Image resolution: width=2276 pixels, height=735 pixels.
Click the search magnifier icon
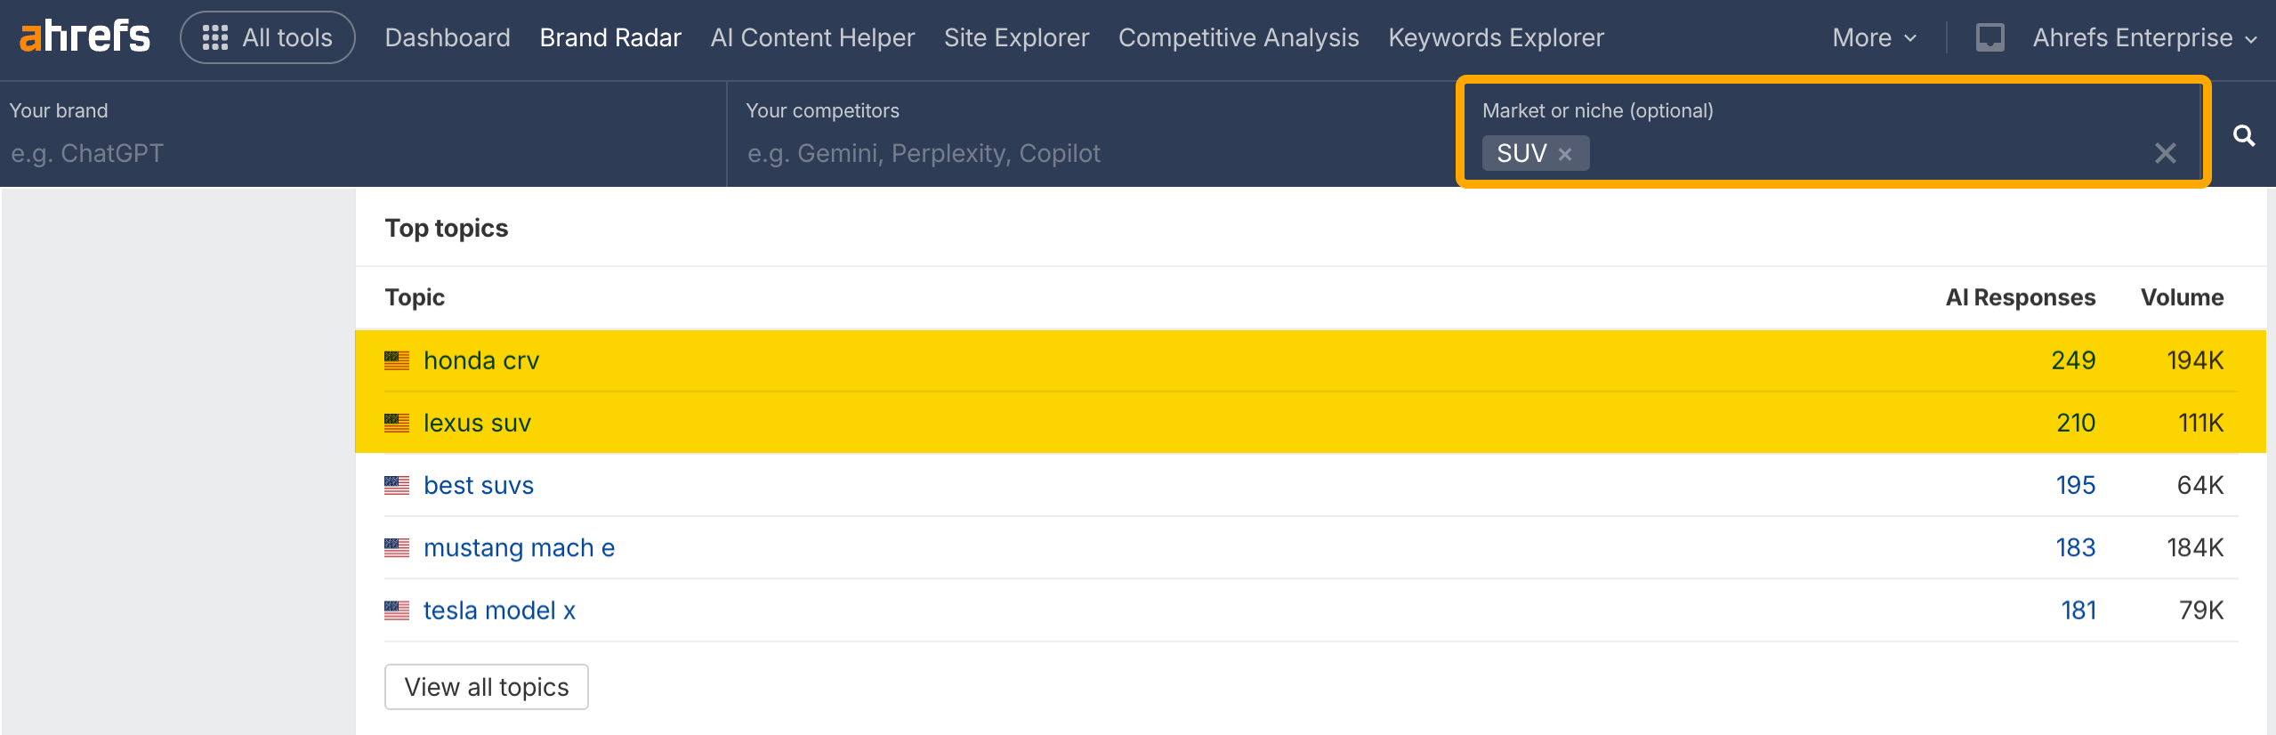coord(2243,135)
